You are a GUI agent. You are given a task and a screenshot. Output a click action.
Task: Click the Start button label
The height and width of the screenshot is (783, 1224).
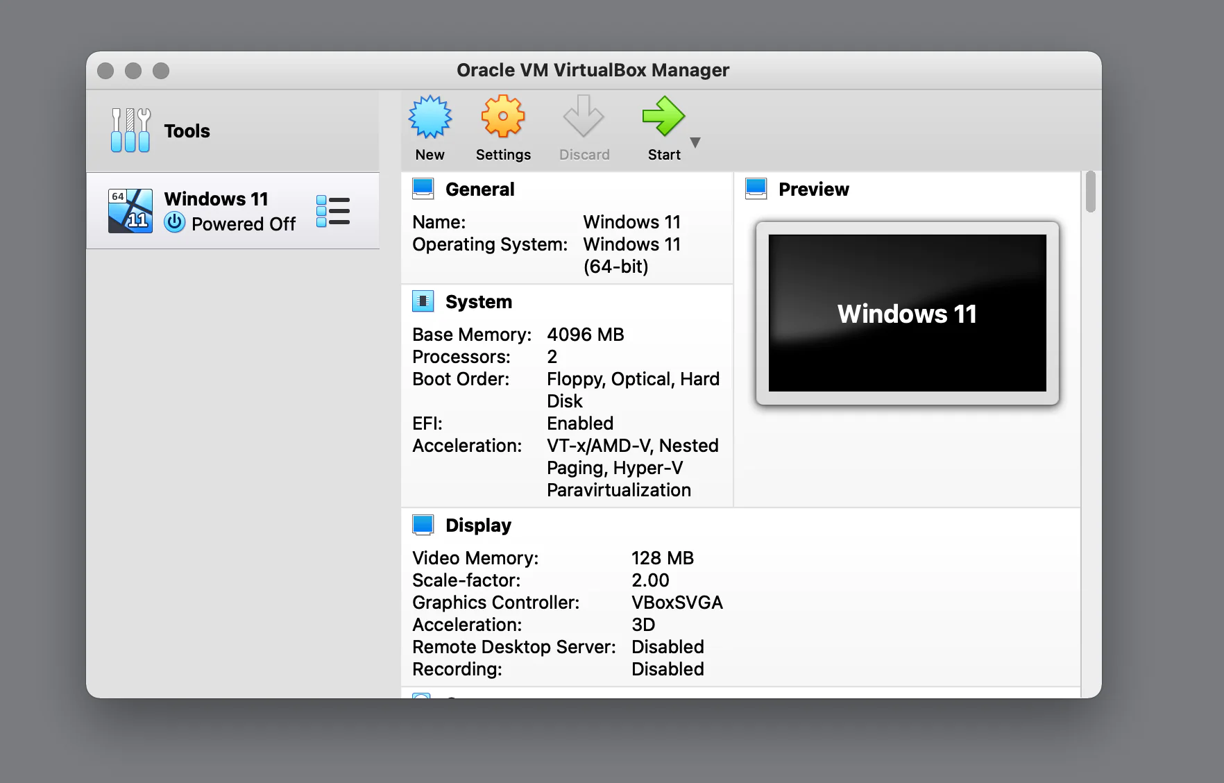click(x=663, y=154)
